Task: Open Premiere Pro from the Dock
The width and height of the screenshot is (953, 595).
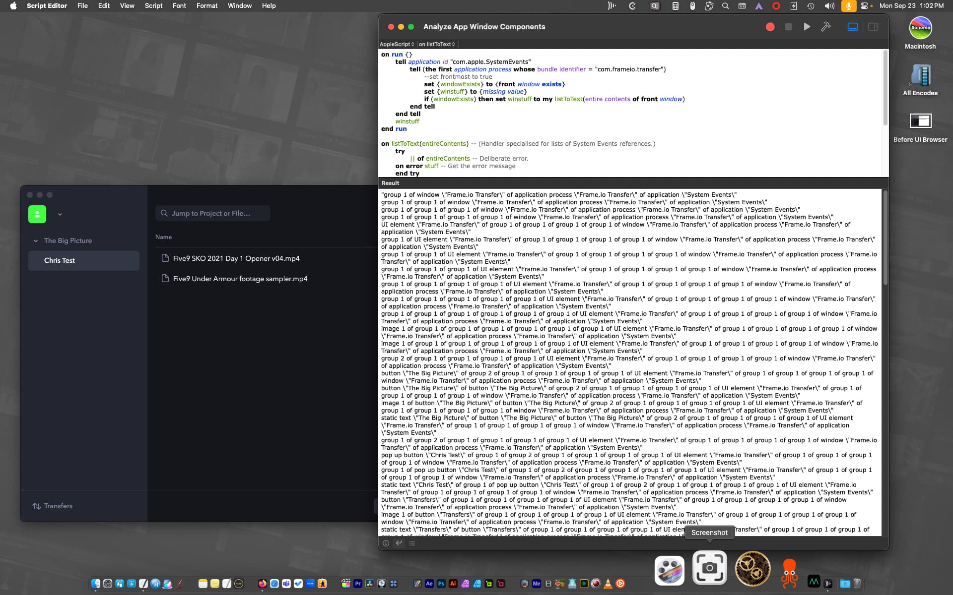Action: pos(358,584)
